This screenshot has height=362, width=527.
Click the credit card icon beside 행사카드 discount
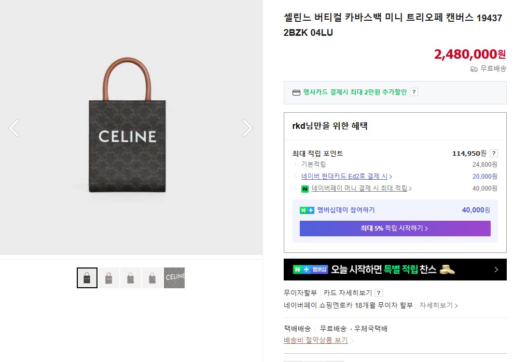tap(296, 92)
